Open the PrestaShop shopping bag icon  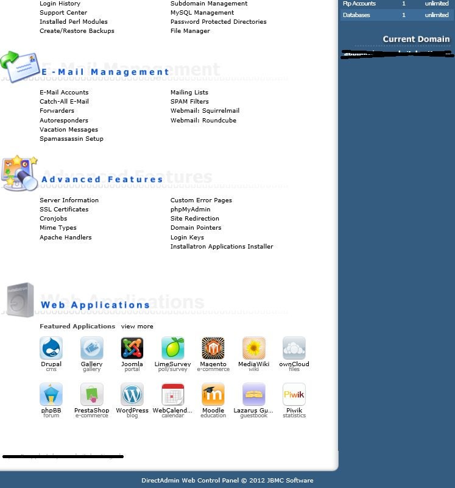click(x=91, y=394)
